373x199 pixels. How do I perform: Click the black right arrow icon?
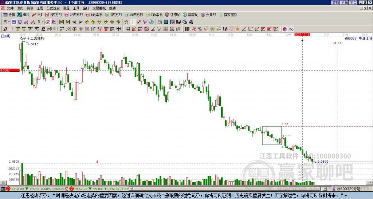point(81,22)
